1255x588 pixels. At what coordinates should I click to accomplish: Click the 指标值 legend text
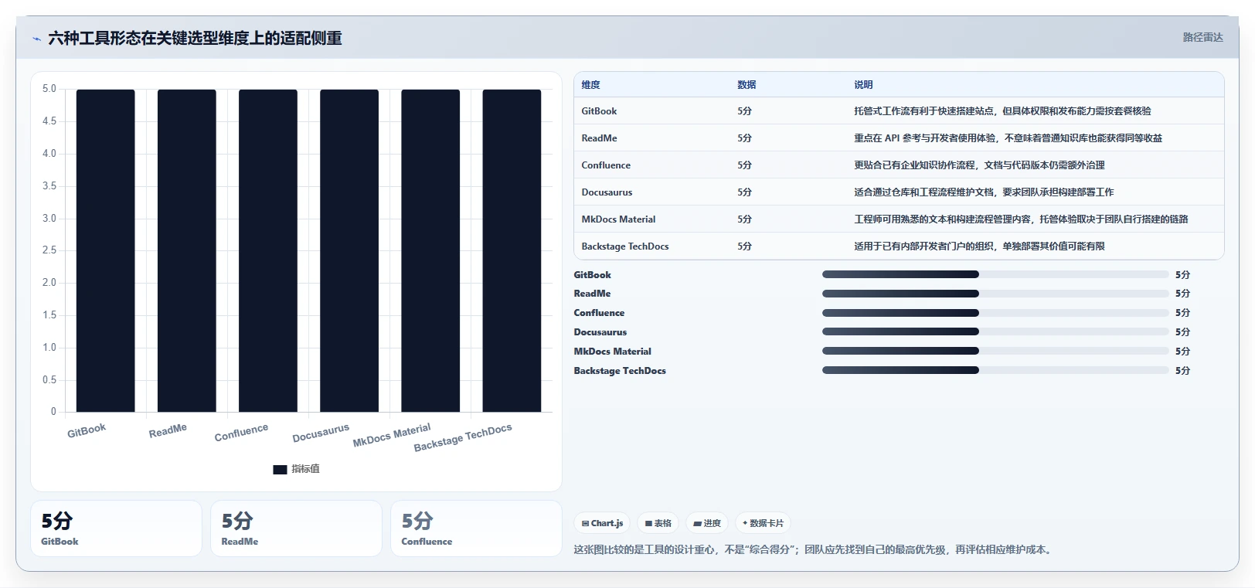305,469
